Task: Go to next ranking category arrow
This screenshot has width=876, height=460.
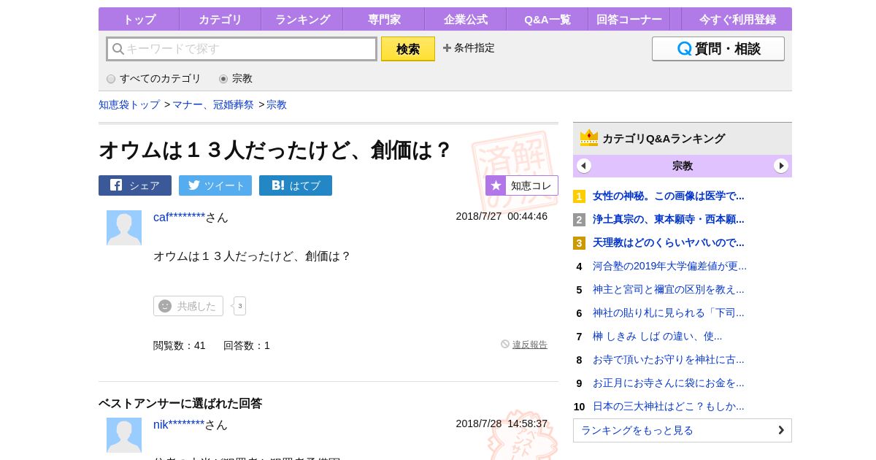Action: coord(781,166)
